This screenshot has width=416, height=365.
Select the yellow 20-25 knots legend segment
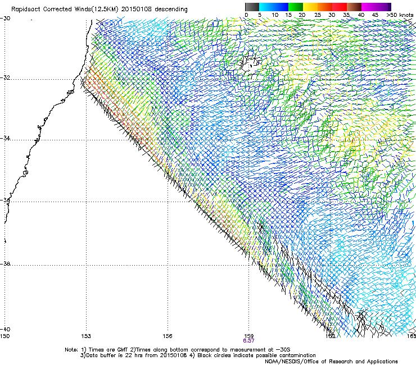pos(310,7)
